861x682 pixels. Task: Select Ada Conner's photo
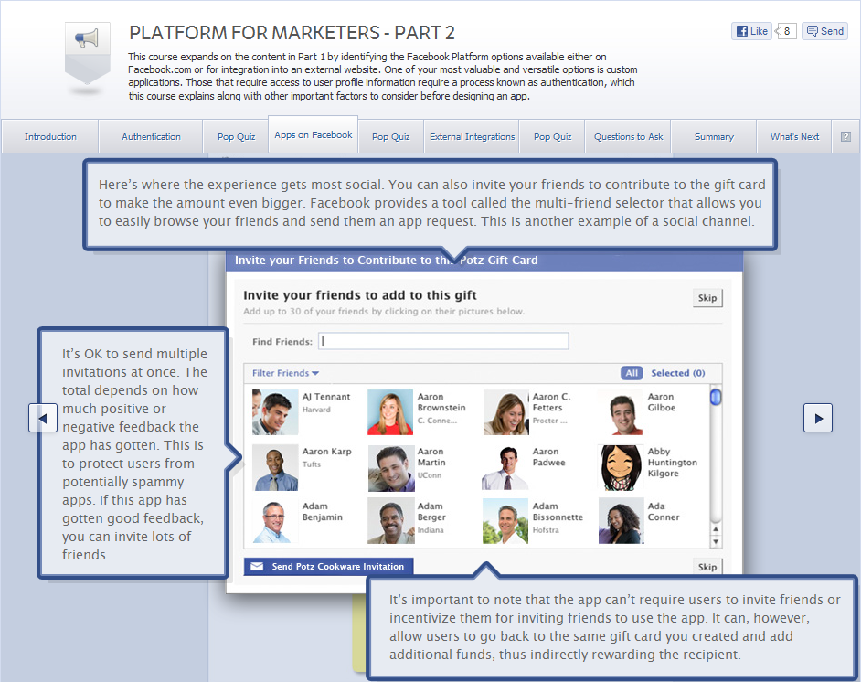tap(621, 521)
